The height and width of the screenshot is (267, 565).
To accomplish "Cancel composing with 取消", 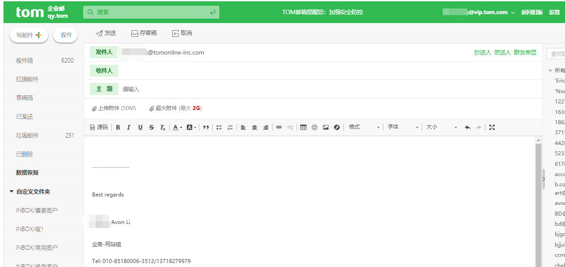I will [x=182, y=33].
